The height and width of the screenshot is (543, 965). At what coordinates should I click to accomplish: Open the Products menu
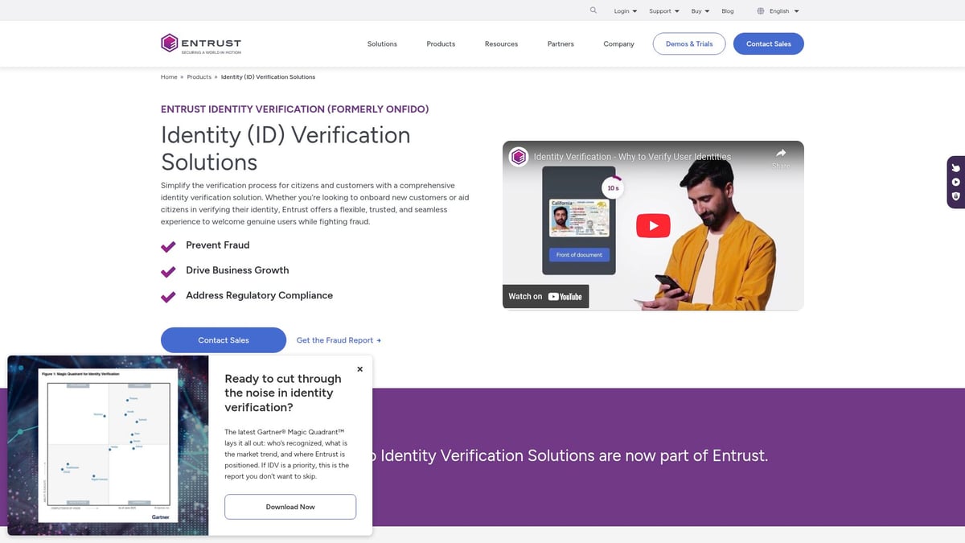(441, 44)
